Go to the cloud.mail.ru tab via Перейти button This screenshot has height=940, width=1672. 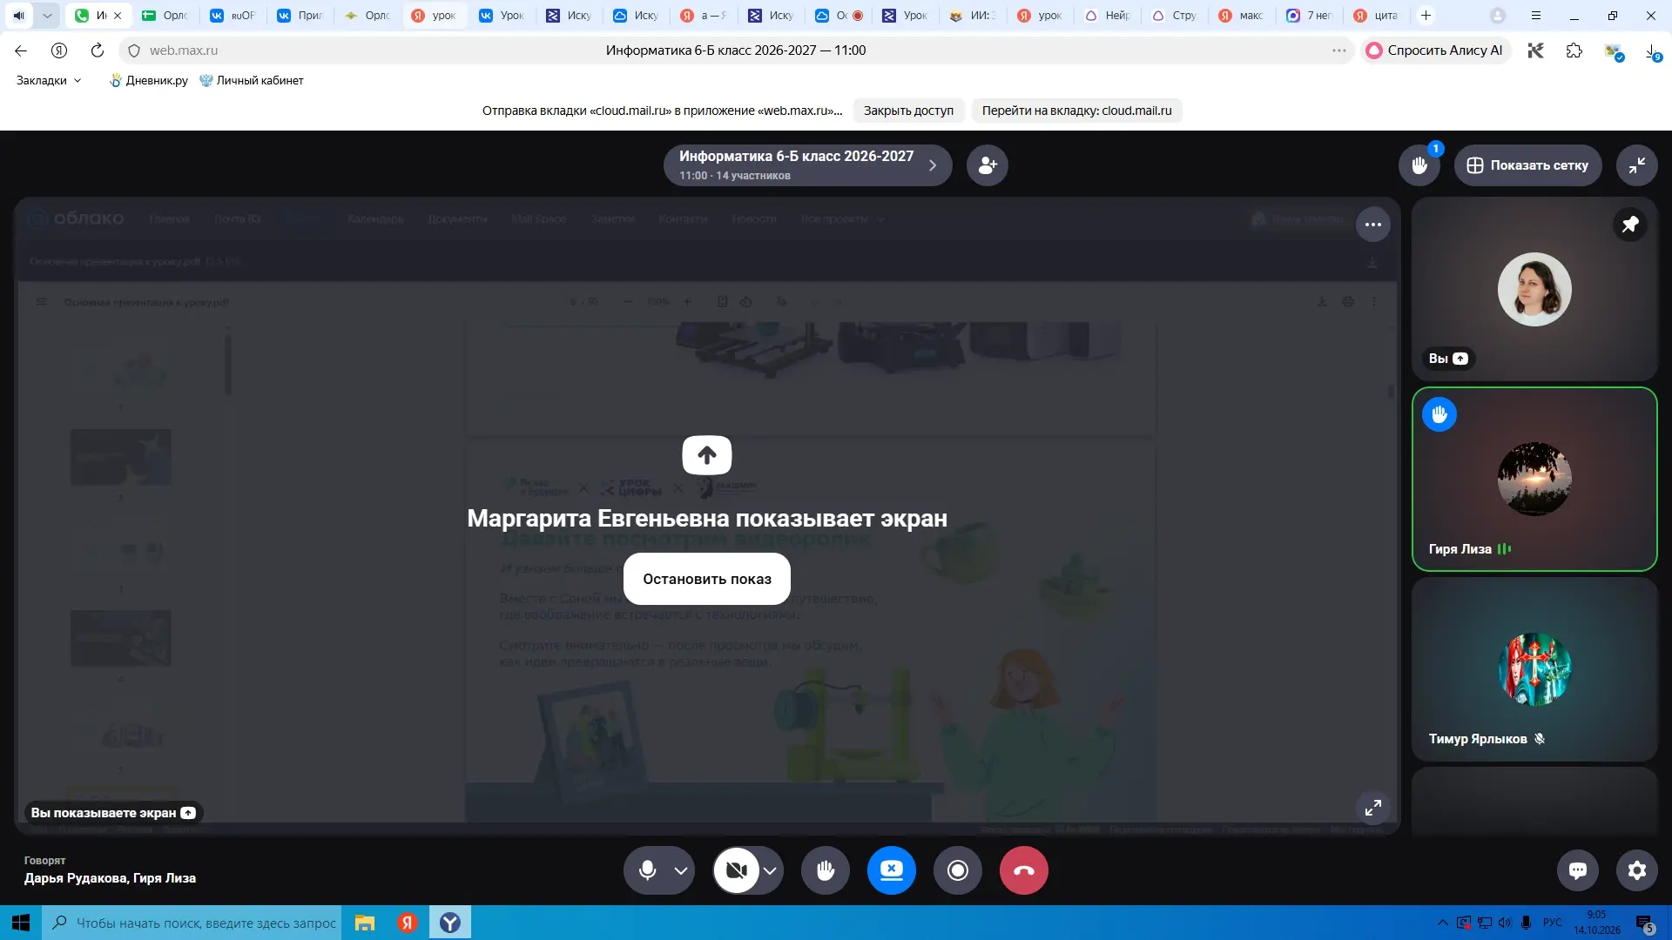click(x=1076, y=111)
